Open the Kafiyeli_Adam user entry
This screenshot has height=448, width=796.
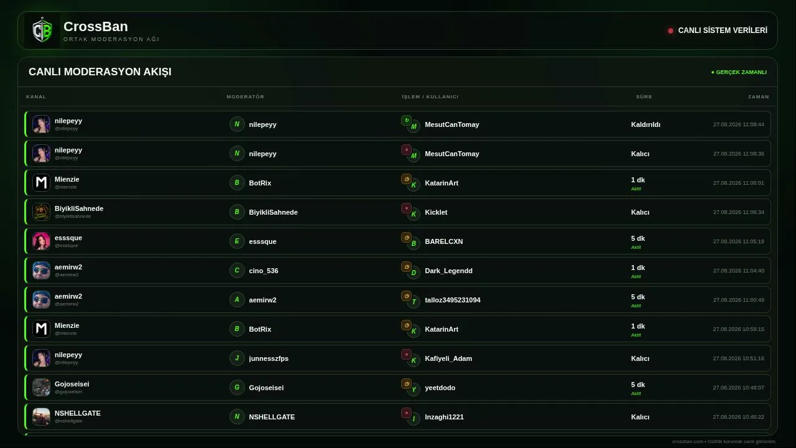pos(448,358)
